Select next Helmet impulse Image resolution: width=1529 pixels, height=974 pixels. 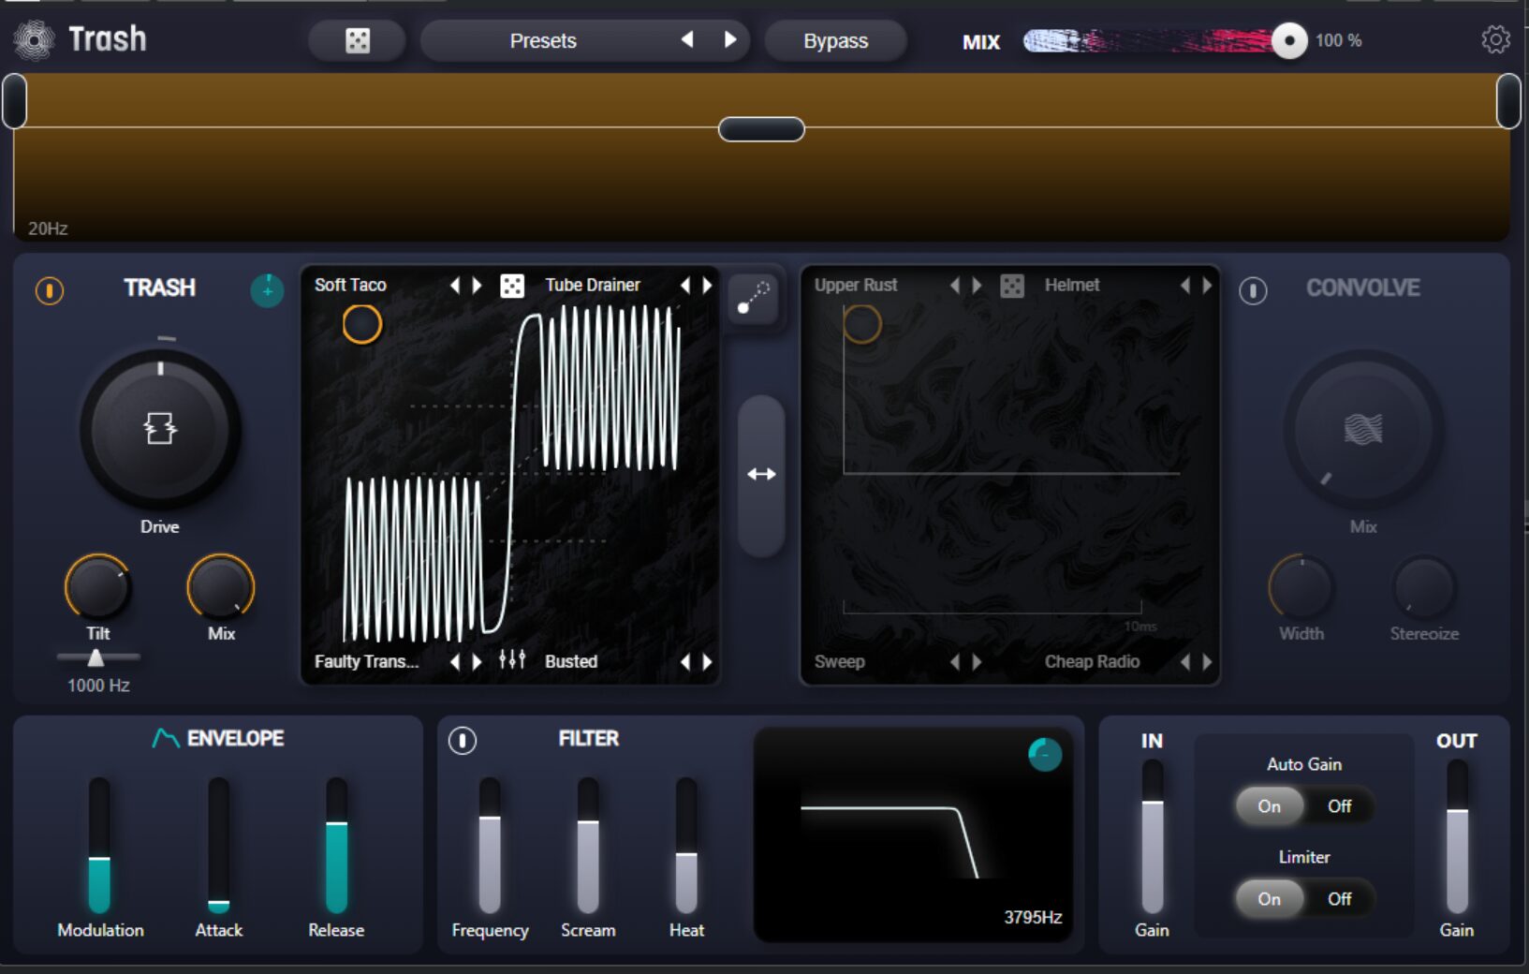pyautogui.click(x=1208, y=286)
